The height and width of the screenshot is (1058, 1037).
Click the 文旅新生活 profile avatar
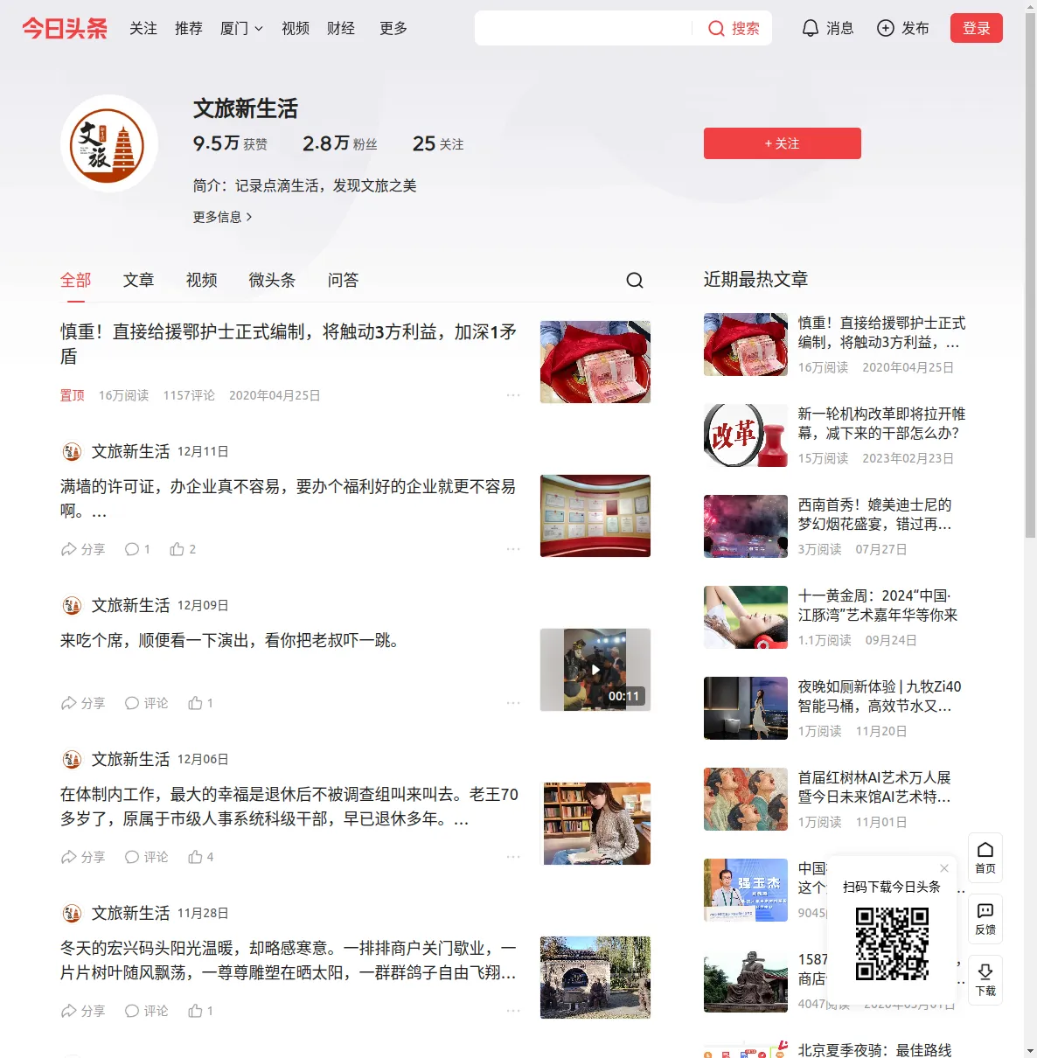click(109, 143)
